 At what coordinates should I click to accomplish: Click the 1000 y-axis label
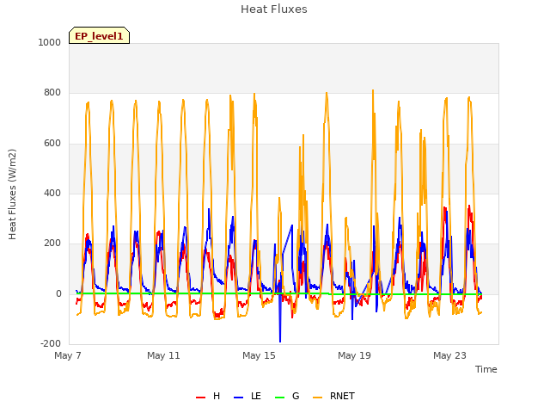pos(50,42)
